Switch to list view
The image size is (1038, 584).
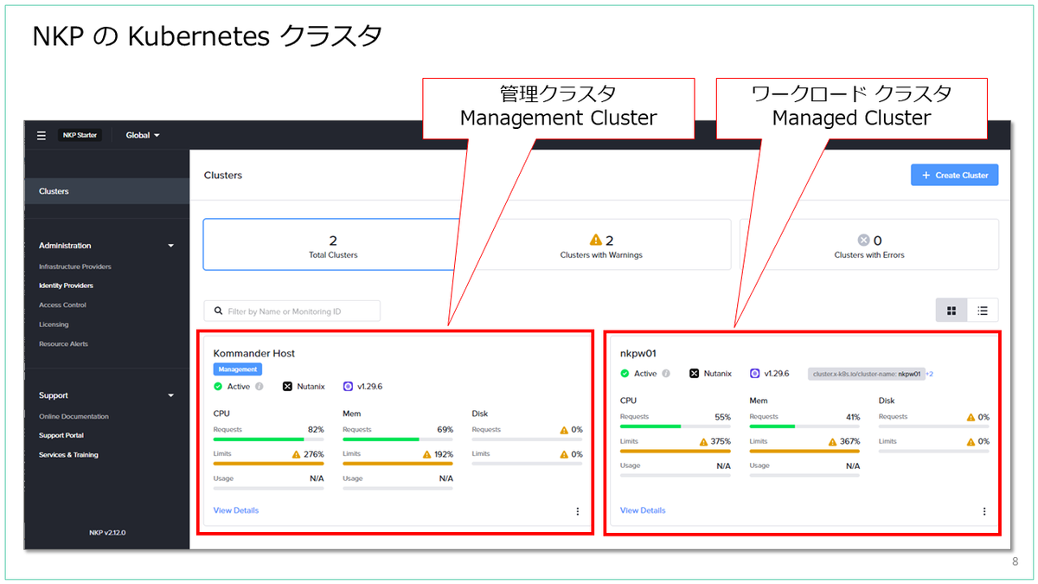pyautogui.click(x=983, y=311)
